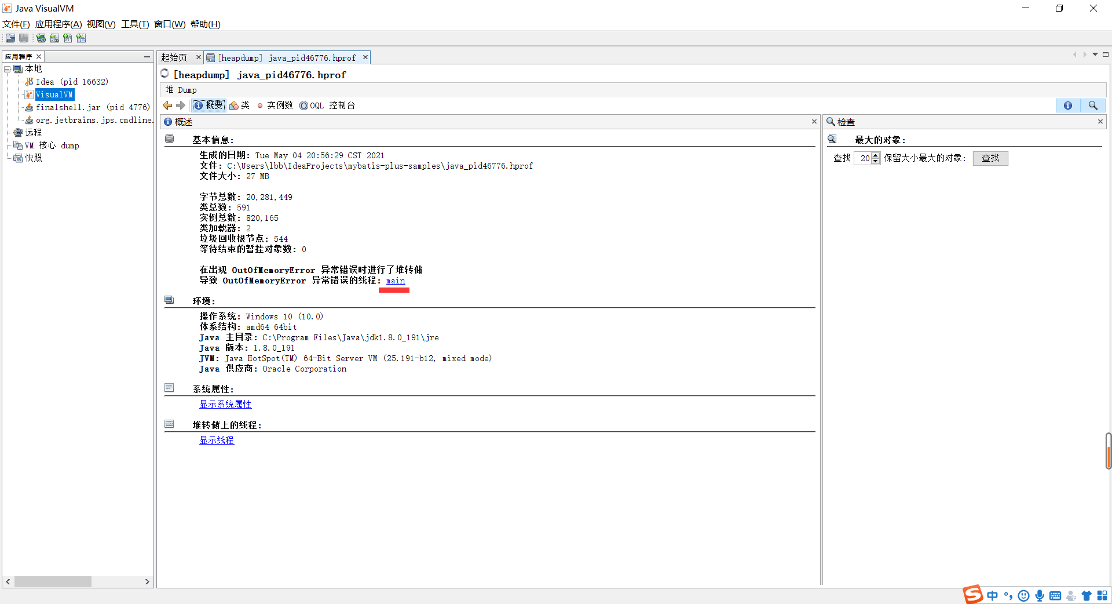Click the 查找 button for largest objects
Viewport: 1112px width, 604px height.
990,158
